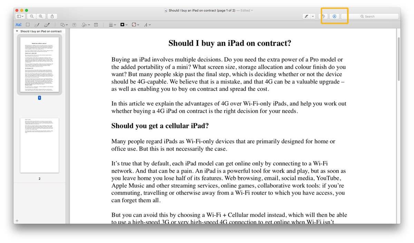Screen dimensions: 414x243
Task: Activate the Sketch pen tool
Action: pos(37,25)
